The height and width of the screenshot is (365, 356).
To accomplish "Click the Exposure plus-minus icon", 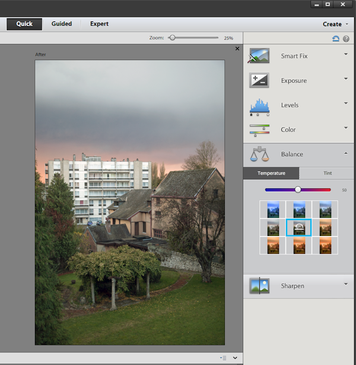I will (259, 81).
